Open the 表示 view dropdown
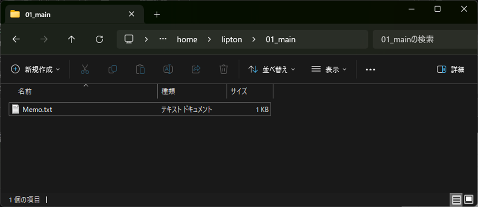Image resolution: width=478 pixels, height=207 pixels. click(329, 69)
